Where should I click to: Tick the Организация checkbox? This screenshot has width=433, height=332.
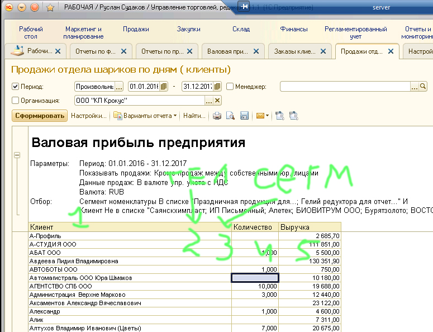coord(16,101)
